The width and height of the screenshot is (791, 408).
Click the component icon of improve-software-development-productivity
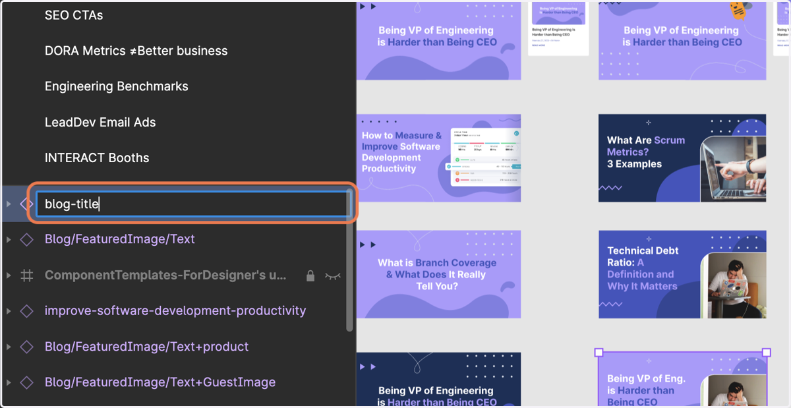point(26,310)
